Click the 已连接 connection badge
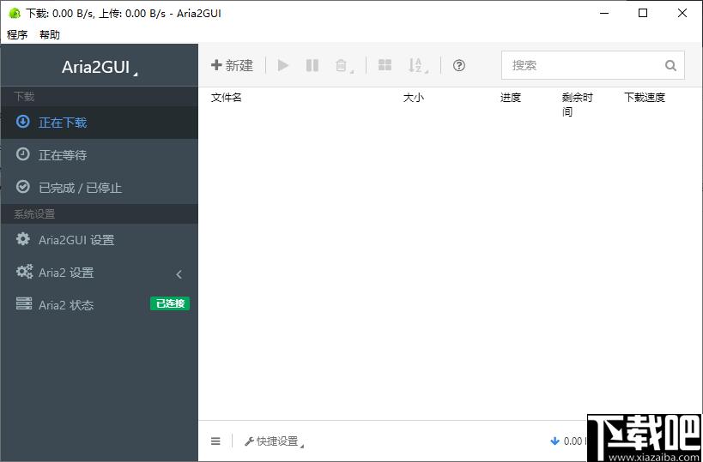The image size is (703, 462). pyautogui.click(x=170, y=303)
